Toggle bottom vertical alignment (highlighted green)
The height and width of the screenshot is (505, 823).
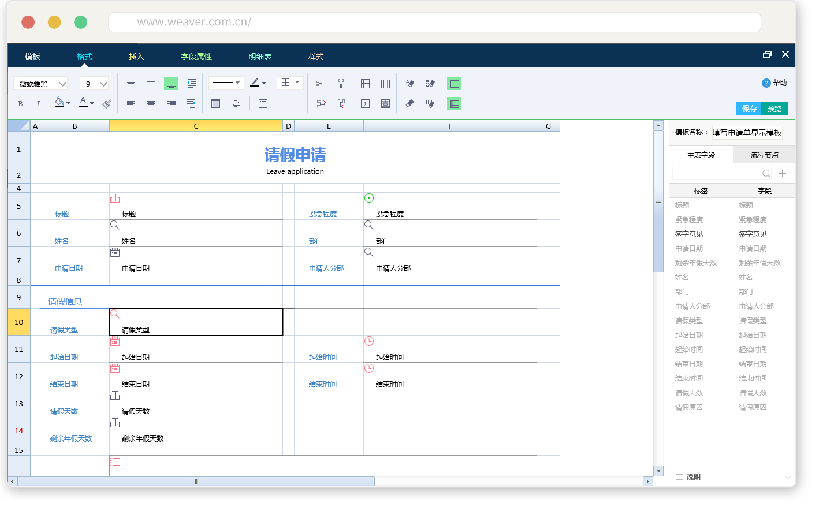[x=171, y=84]
